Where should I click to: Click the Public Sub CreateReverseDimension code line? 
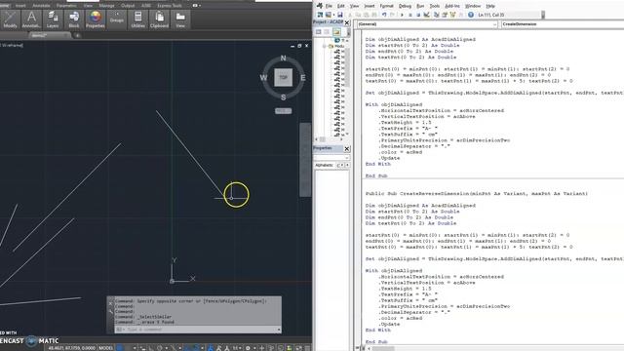click(x=477, y=194)
